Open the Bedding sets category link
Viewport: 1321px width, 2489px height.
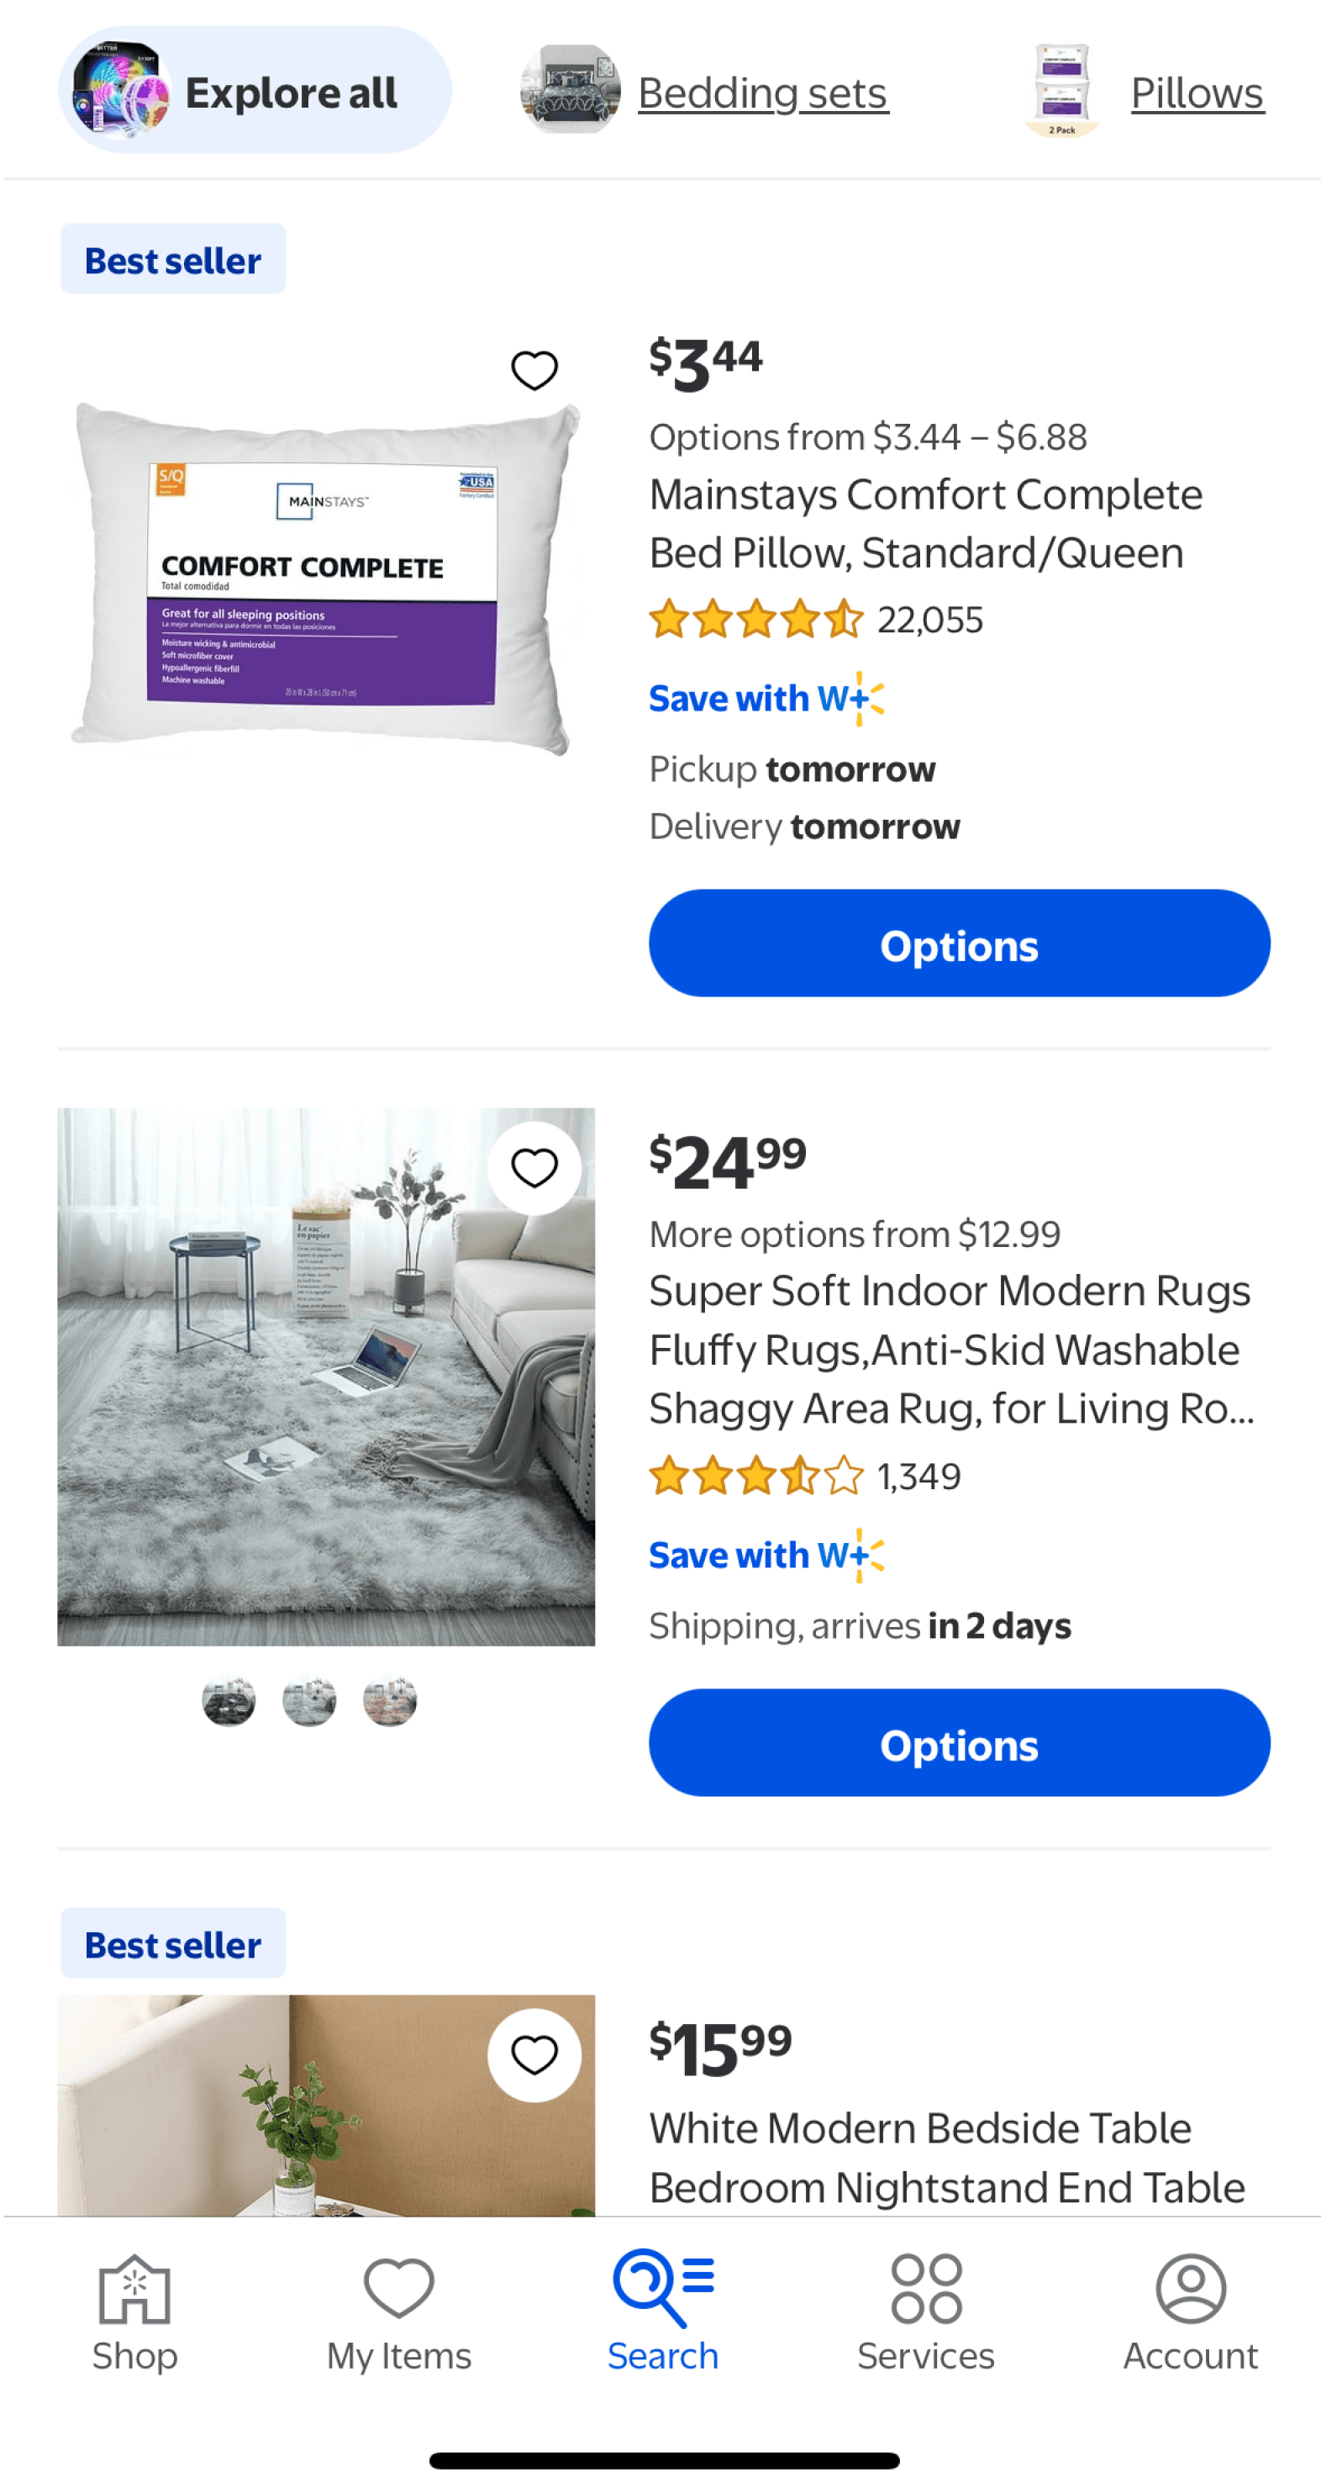point(763,92)
